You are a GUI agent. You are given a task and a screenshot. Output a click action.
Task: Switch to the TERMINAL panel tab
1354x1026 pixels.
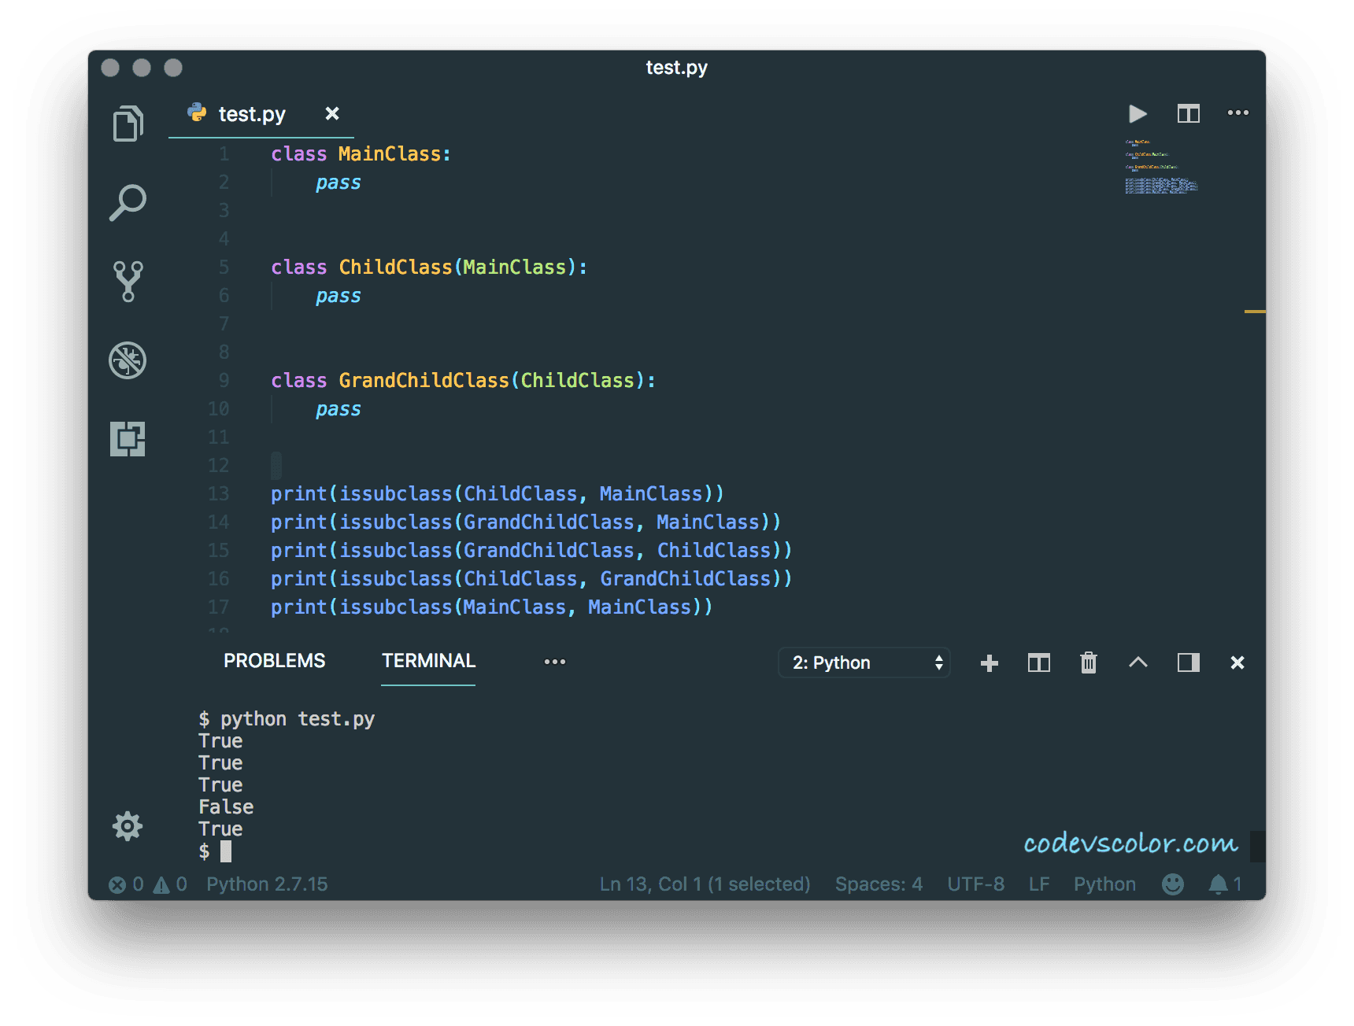tap(428, 661)
